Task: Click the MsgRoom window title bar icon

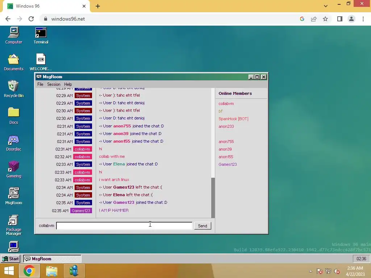Action: pyautogui.click(x=39, y=77)
